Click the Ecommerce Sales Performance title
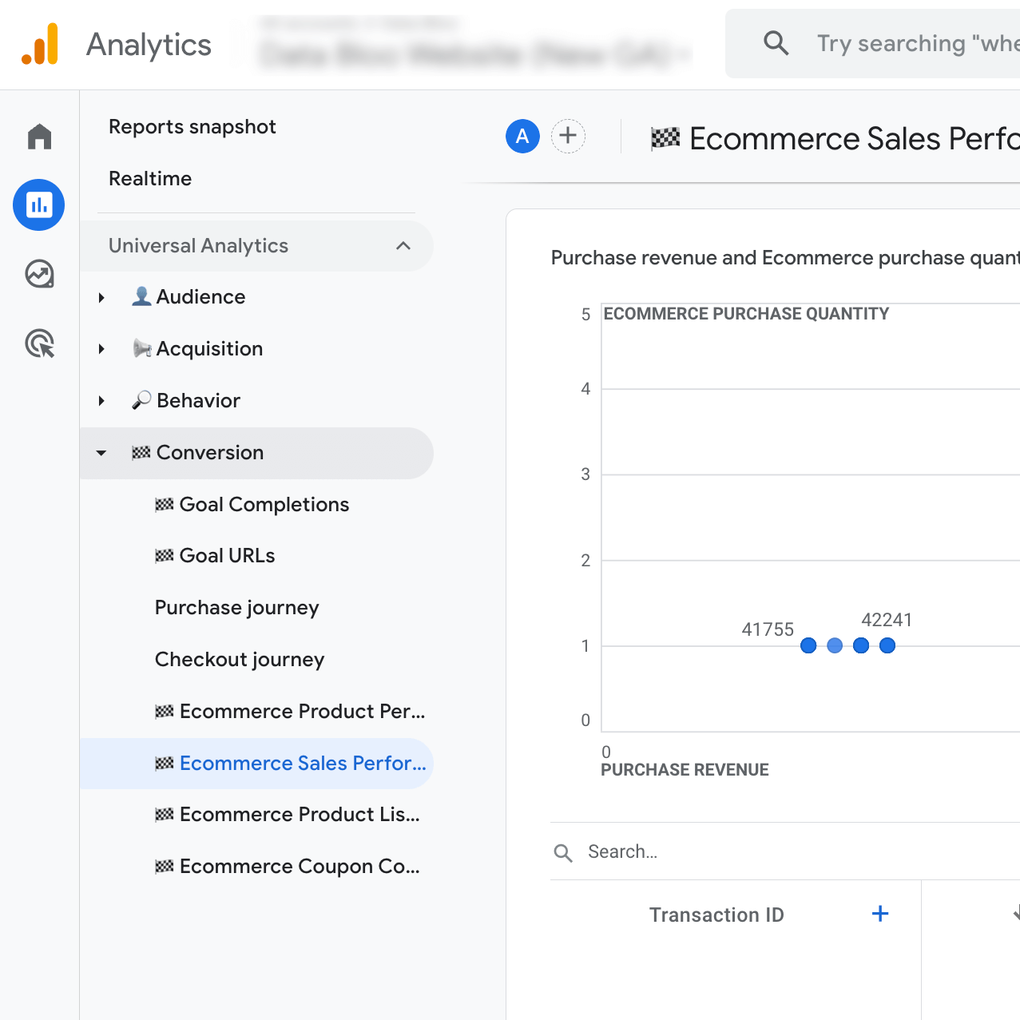1020x1020 pixels. (855, 139)
